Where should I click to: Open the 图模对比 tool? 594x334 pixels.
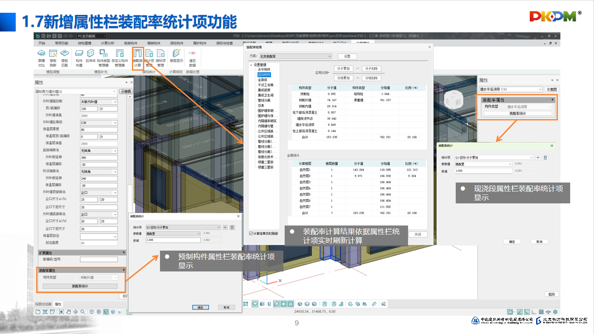coord(41,57)
